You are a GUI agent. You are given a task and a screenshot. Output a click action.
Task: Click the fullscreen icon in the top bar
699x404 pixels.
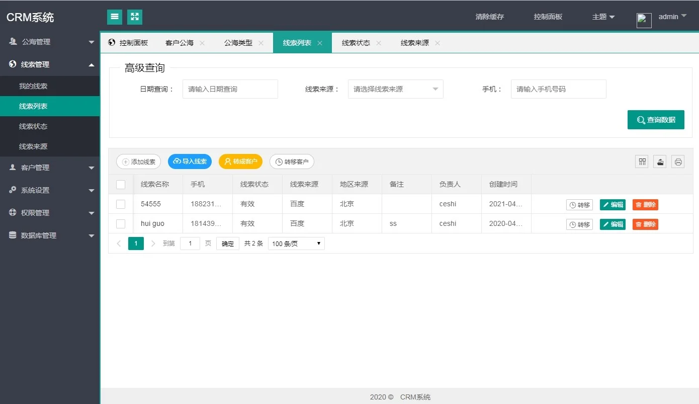[x=134, y=17]
